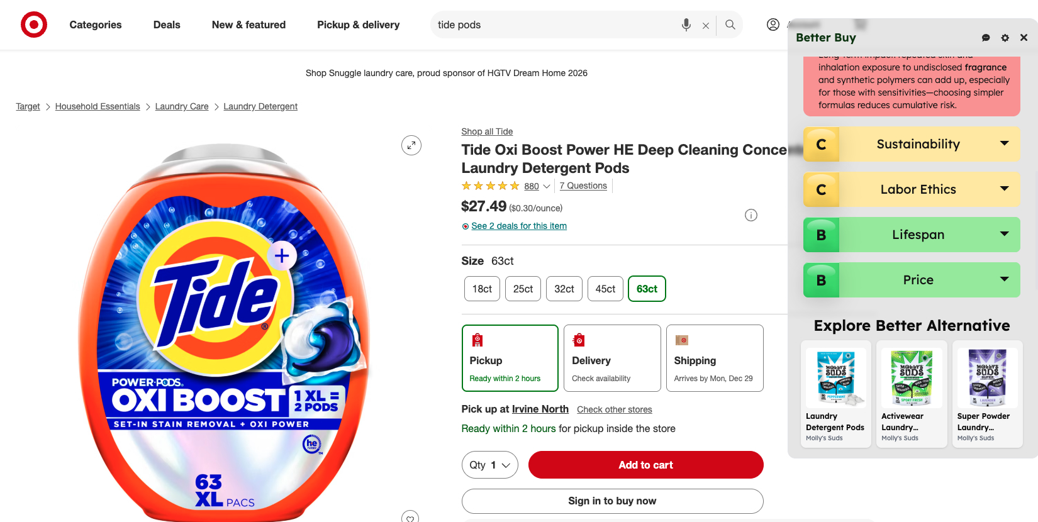Select the Delivery fulfillment option
Screen dimensions: 1038x522
(612, 358)
